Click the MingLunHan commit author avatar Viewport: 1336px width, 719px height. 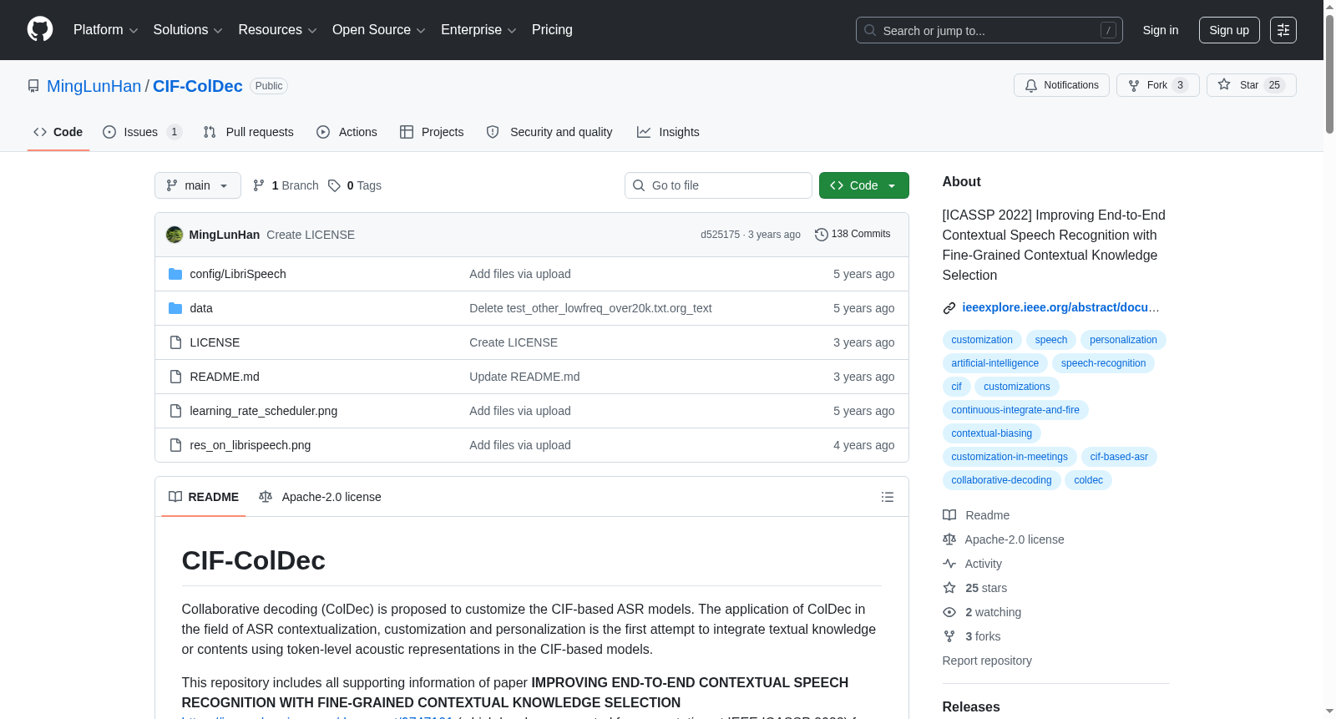click(x=175, y=235)
